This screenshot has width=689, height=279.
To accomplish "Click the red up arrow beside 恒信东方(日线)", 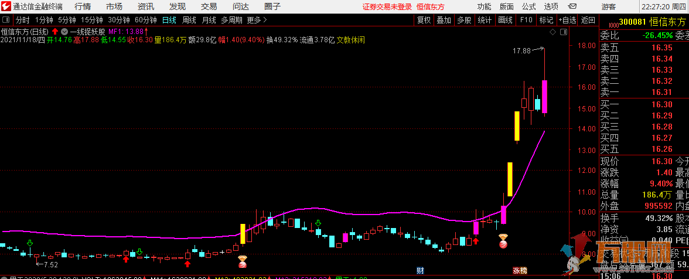I will coord(55,32).
